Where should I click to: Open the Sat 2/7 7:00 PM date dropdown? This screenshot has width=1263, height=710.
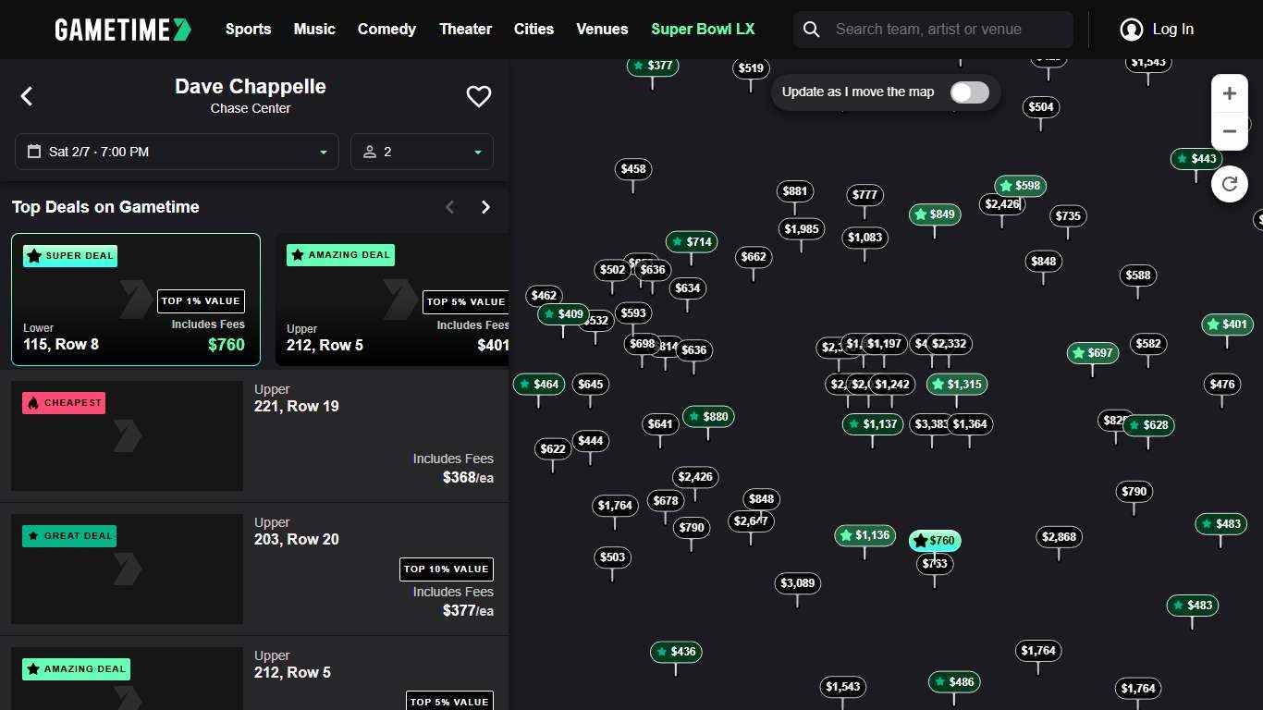pyautogui.click(x=177, y=152)
